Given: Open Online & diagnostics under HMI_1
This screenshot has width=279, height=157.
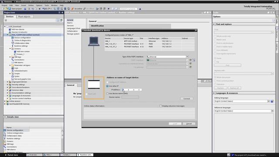Looking at the screenshot, I should click(x=22, y=41).
